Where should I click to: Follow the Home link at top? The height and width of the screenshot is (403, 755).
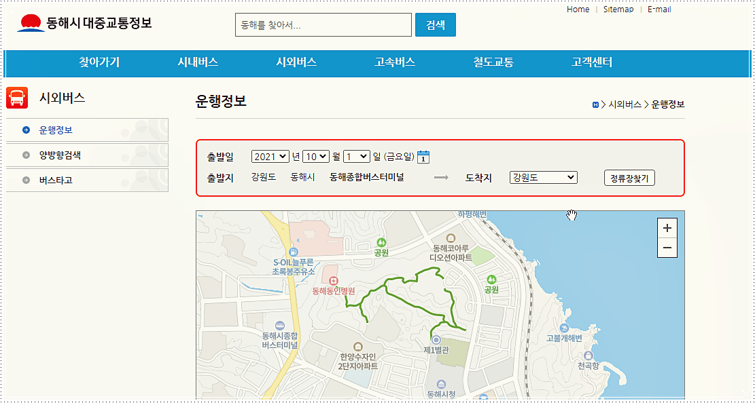point(578,9)
